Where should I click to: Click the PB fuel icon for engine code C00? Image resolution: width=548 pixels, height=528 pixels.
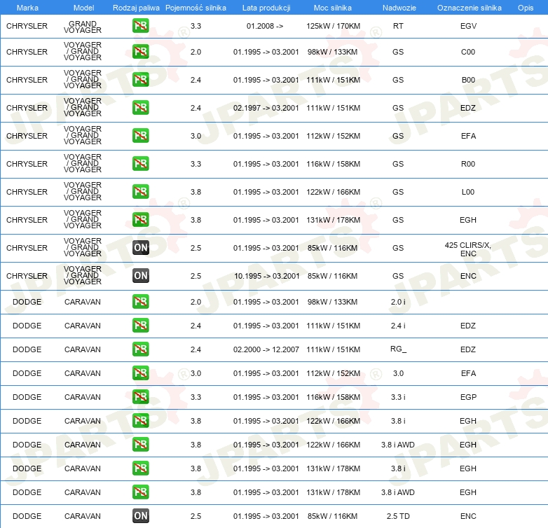140,52
